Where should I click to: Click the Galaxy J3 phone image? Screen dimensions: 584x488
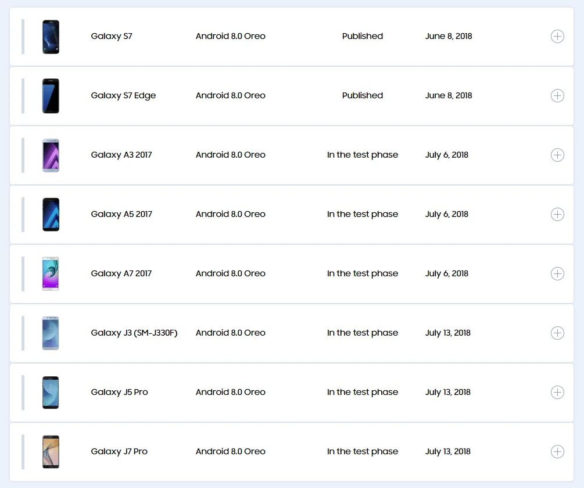(51, 333)
